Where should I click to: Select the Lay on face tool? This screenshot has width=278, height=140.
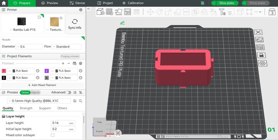tap(177, 12)
